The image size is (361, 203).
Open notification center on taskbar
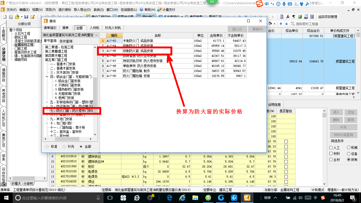353,197
